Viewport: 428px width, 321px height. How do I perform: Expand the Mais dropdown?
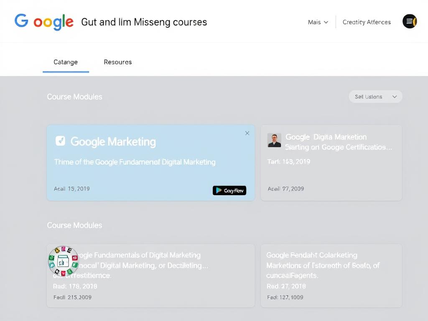coord(318,22)
